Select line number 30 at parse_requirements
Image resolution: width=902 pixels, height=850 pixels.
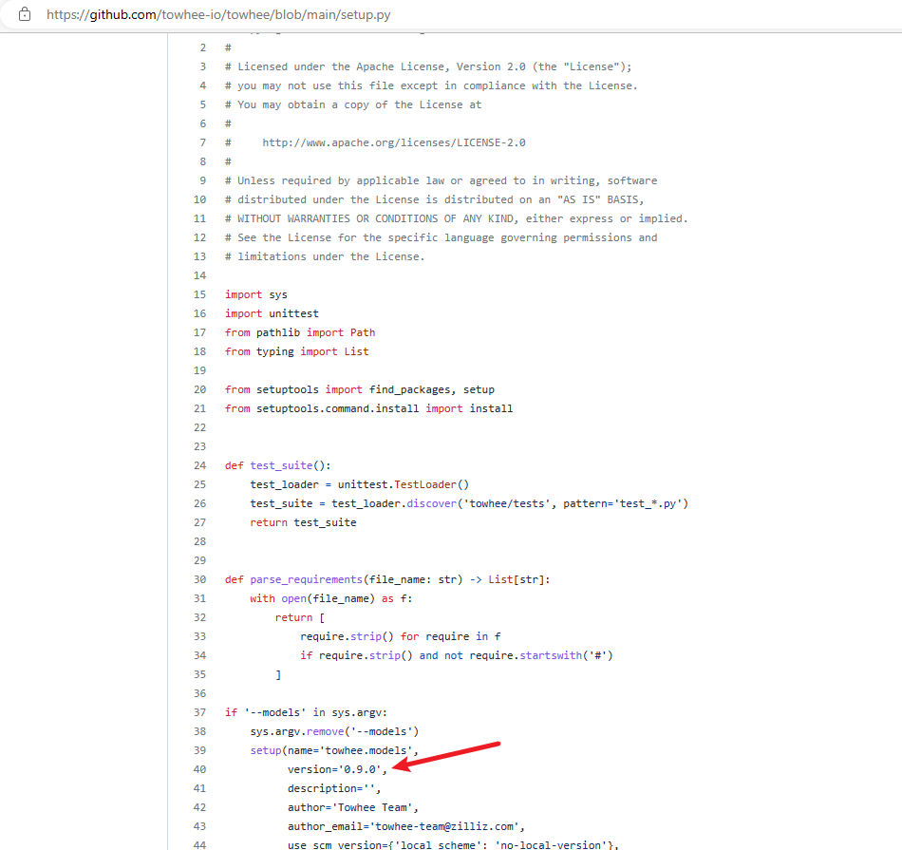point(200,579)
